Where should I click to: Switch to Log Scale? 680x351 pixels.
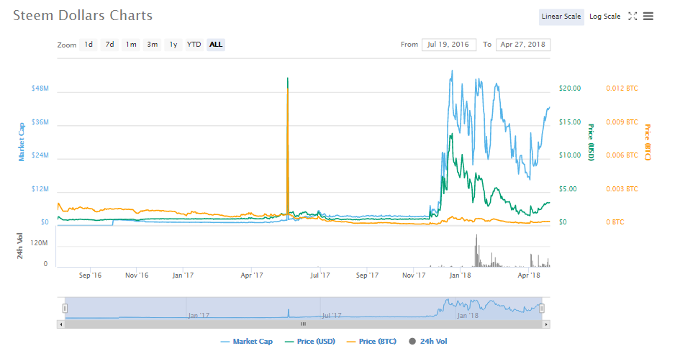click(605, 17)
